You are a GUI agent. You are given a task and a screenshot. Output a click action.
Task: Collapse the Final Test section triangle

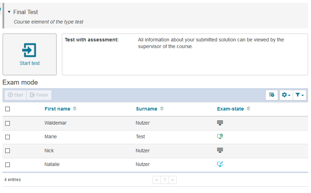click(9, 12)
